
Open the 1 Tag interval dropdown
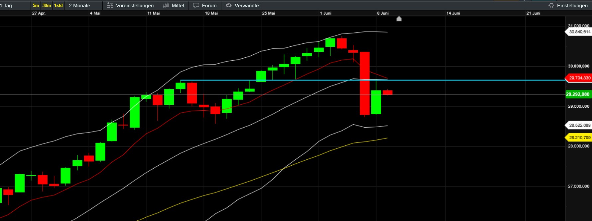pyautogui.click(x=15, y=6)
